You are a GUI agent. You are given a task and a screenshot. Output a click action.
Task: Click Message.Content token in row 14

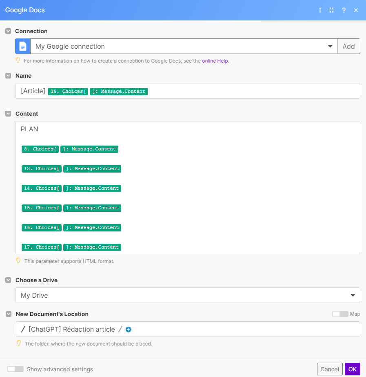coord(92,188)
